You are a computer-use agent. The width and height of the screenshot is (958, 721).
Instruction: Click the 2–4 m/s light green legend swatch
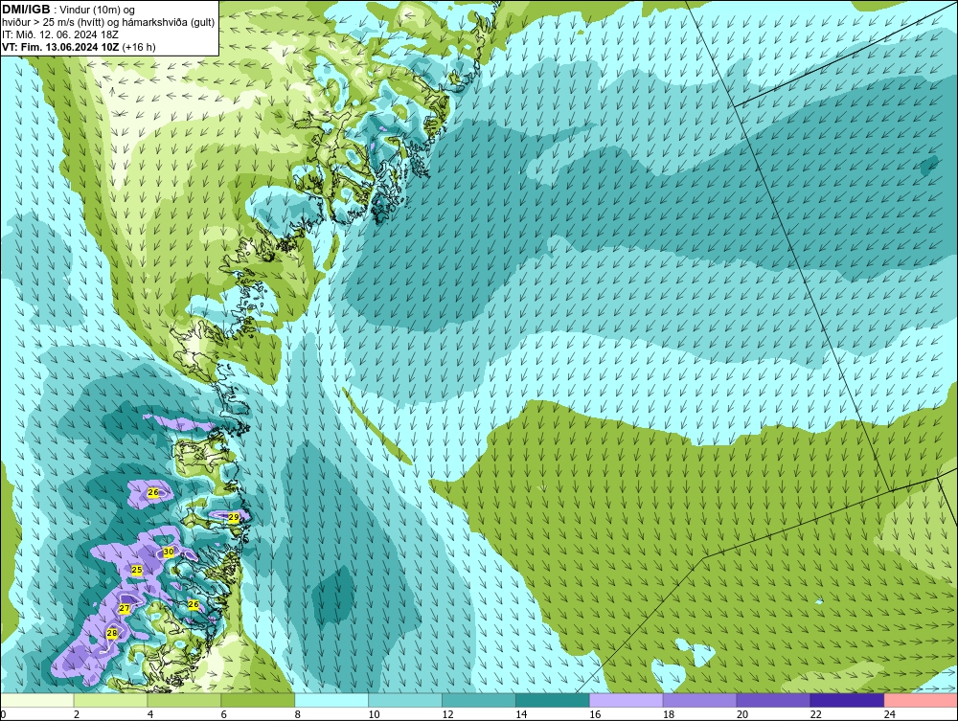tap(110, 700)
